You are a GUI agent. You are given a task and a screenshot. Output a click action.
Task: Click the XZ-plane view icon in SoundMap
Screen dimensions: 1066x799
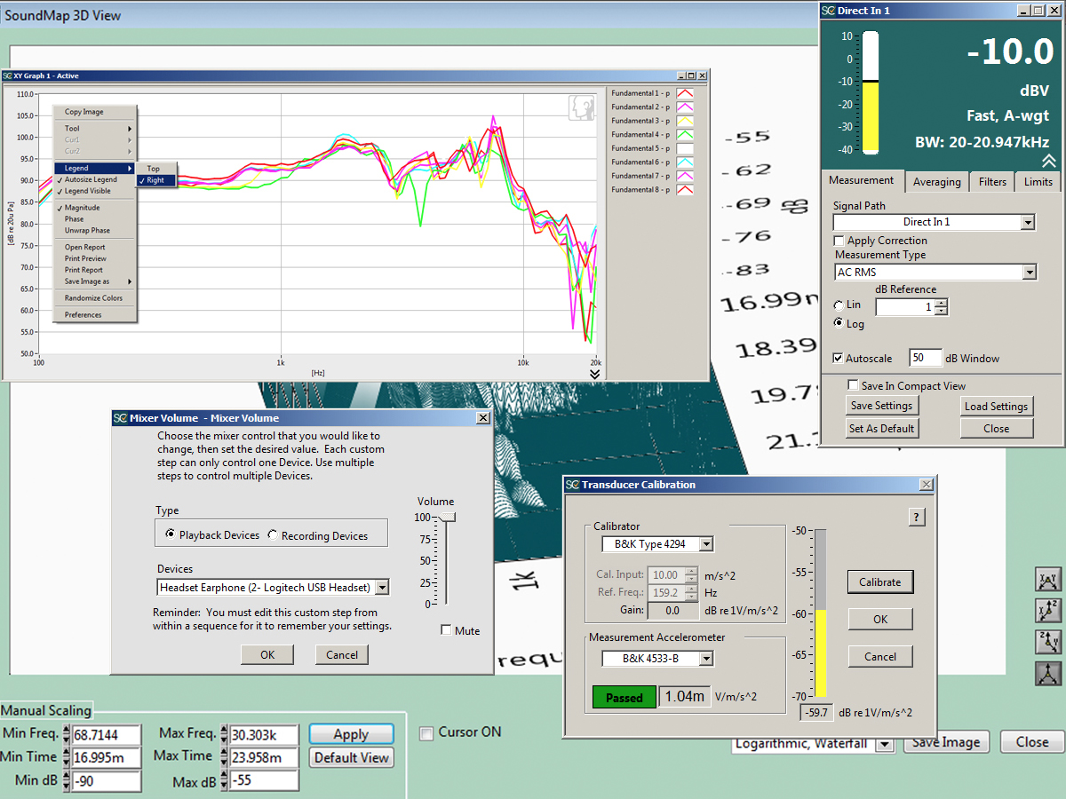[1048, 611]
